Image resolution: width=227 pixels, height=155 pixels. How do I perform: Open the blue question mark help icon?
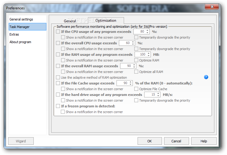[206, 77]
